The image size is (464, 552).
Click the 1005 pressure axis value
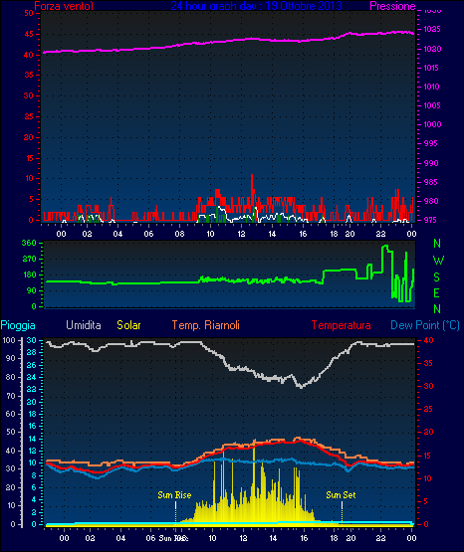click(432, 105)
